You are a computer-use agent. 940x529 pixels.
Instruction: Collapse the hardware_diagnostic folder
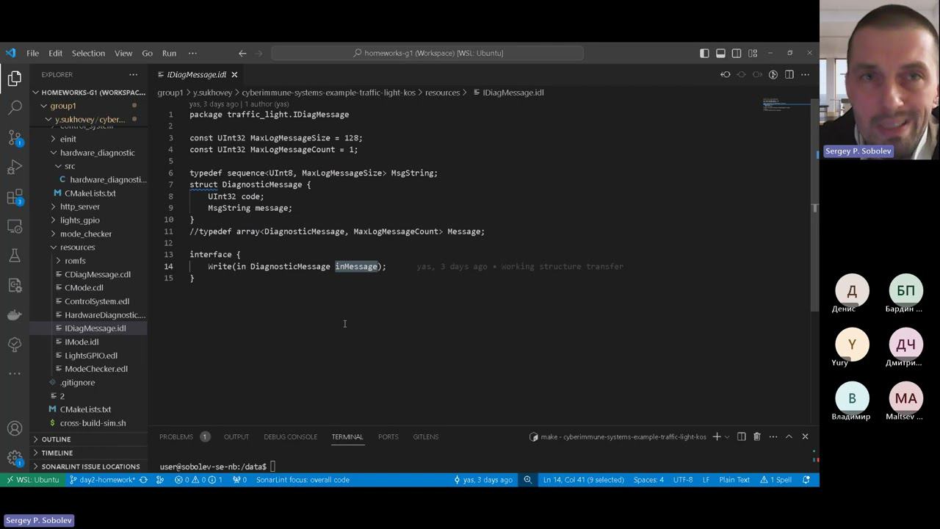[88, 153]
